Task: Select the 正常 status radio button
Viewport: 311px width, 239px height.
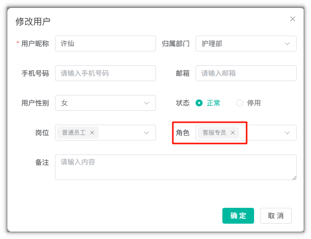Action: point(199,103)
